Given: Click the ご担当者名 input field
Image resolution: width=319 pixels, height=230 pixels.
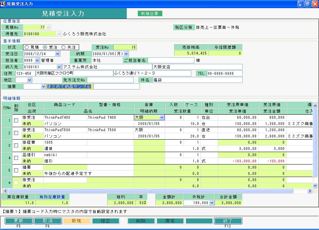Looking at the screenshot, I should point(171,60).
